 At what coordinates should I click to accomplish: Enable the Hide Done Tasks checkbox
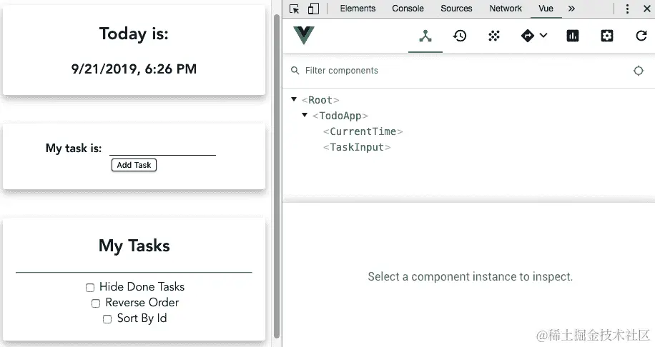click(x=90, y=288)
